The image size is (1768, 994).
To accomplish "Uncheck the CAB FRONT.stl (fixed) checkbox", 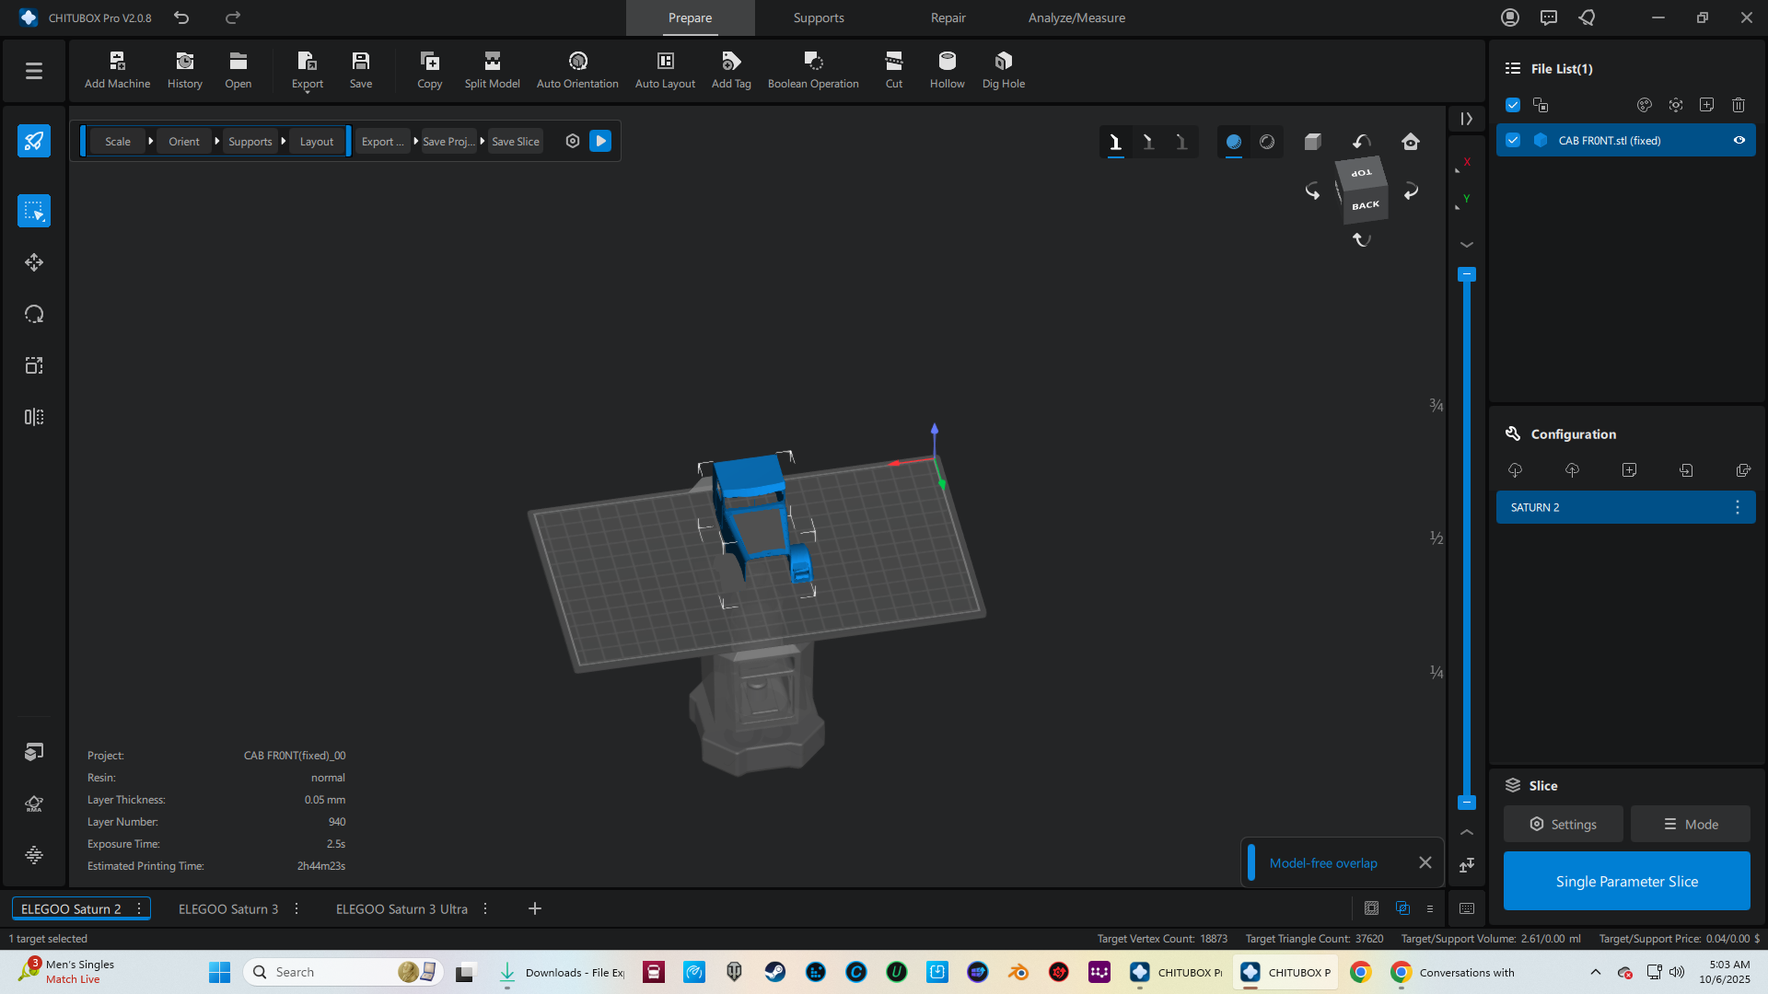I will (1512, 140).
